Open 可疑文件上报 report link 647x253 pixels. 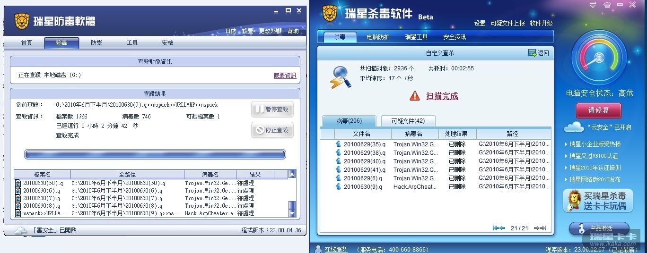tap(507, 23)
